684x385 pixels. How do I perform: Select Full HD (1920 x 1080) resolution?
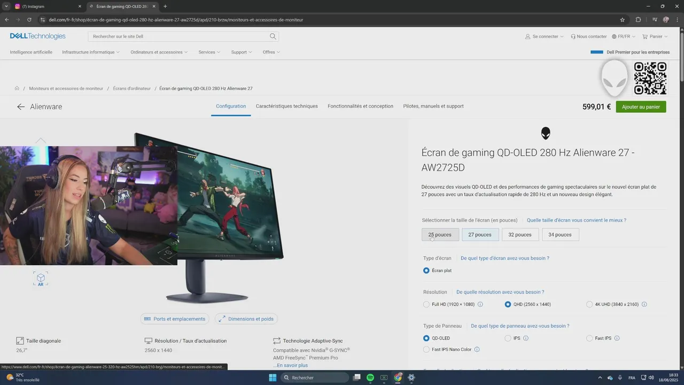click(x=426, y=304)
